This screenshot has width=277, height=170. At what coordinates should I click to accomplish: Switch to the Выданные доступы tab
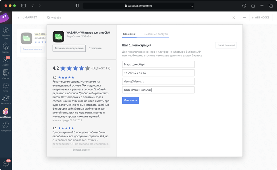coord(156,34)
